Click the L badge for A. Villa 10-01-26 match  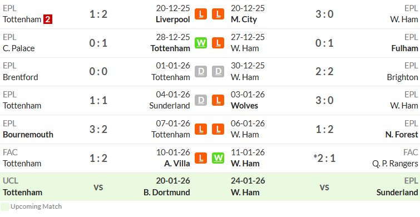point(201,158)
